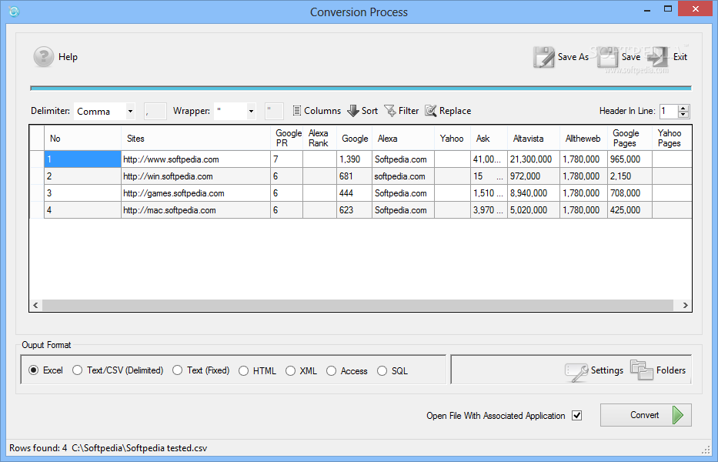This screenshot has width=718, height=462.
Task: Open the Help icon
Action: point(44,57)
